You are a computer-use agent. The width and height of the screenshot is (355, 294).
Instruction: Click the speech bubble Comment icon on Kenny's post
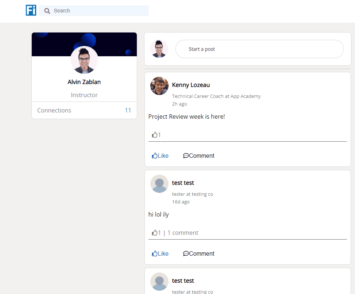coord(186,156)
